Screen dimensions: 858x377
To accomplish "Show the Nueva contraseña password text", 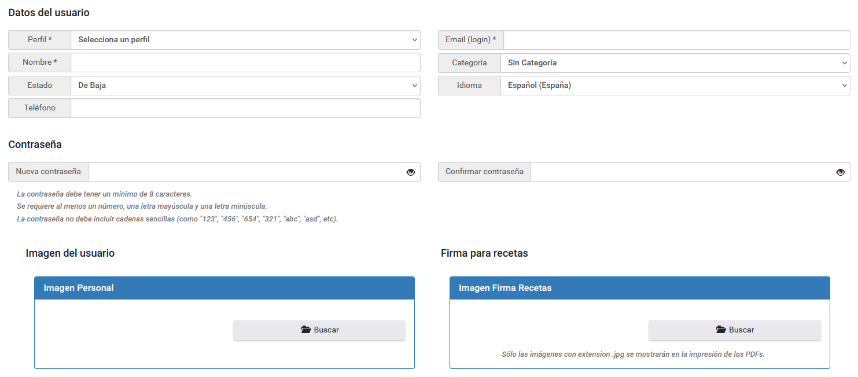I will [x=411, y=172].
